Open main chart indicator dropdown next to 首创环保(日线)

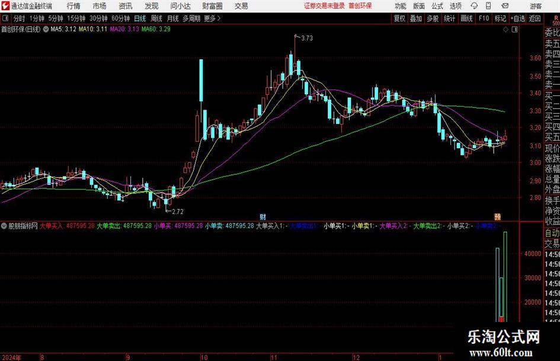[46, 29]
